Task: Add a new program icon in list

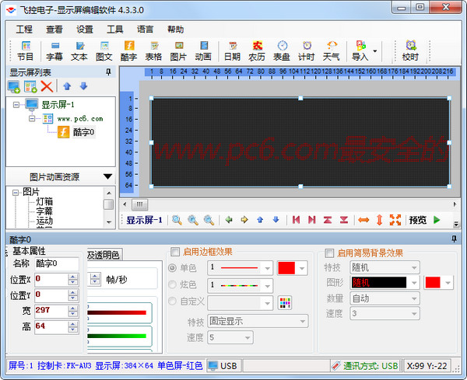Action: pyautogui.click(x=30, y=86)
